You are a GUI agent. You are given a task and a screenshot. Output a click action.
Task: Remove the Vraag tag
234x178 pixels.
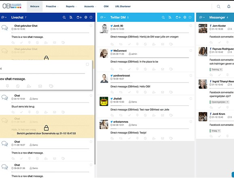click(x=219, y=131)
